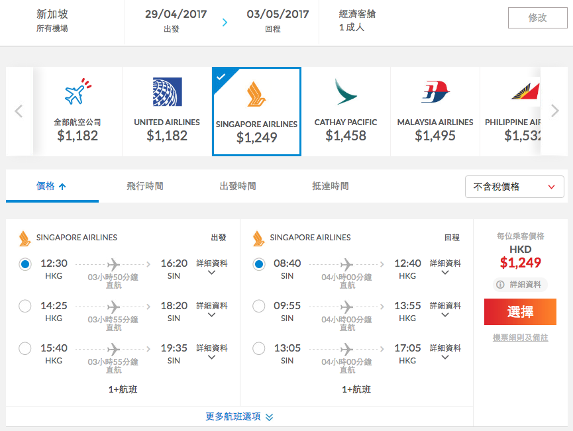Click plane icon on the 14:25 HKG flight
Screen dimensions: 573x431
tap(113, 307)
